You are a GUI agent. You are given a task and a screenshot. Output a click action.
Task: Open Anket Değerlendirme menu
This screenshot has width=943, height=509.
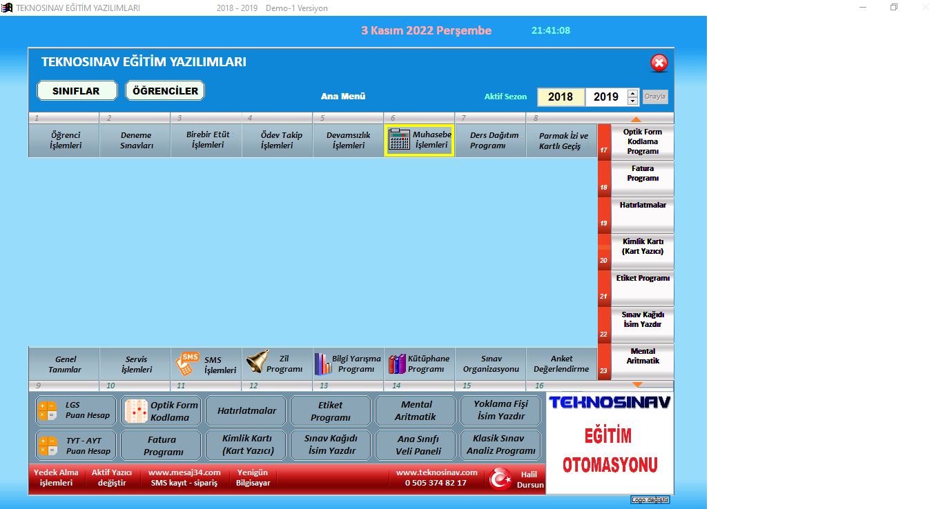click(x=561, y=364)
